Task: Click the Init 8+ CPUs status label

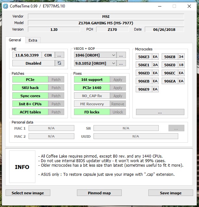Action: click(30, 104)
